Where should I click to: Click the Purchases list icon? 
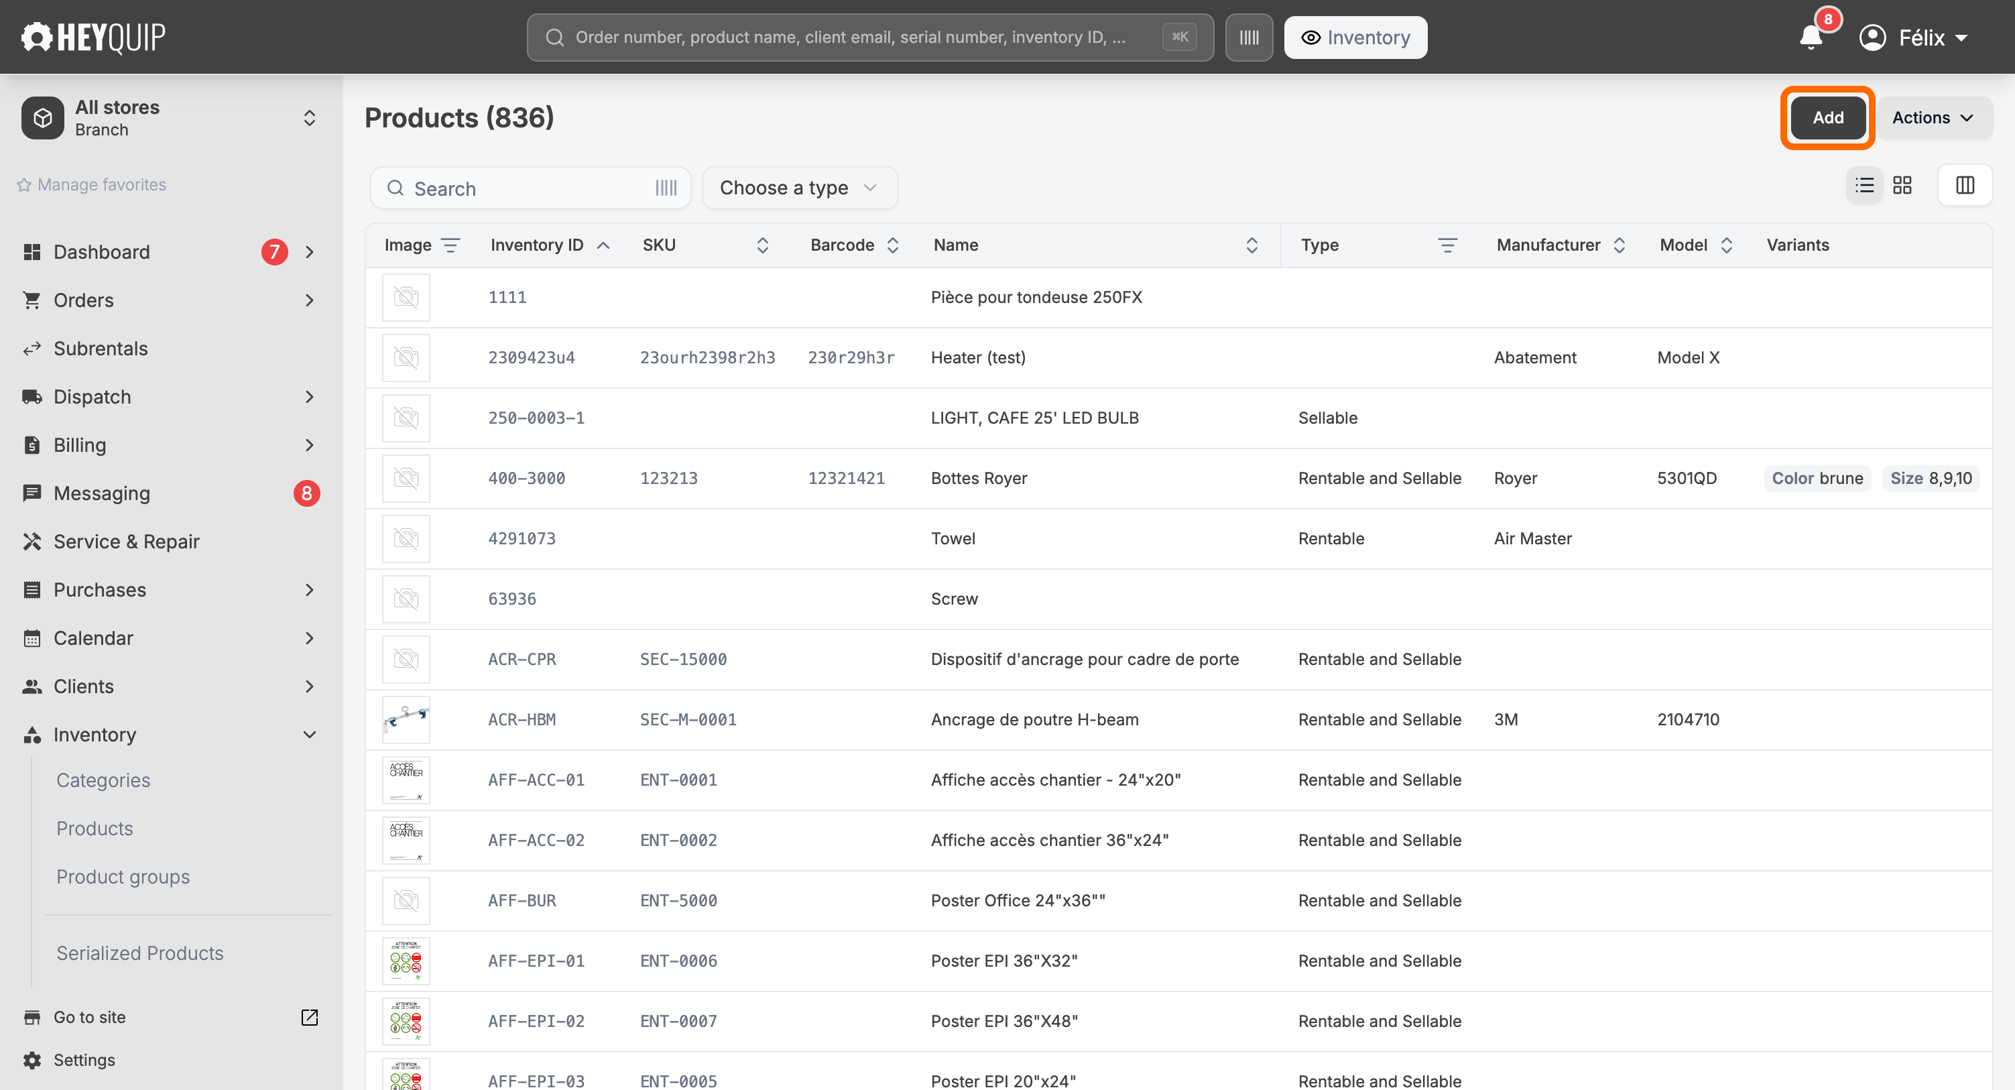(x=32, y=590)
